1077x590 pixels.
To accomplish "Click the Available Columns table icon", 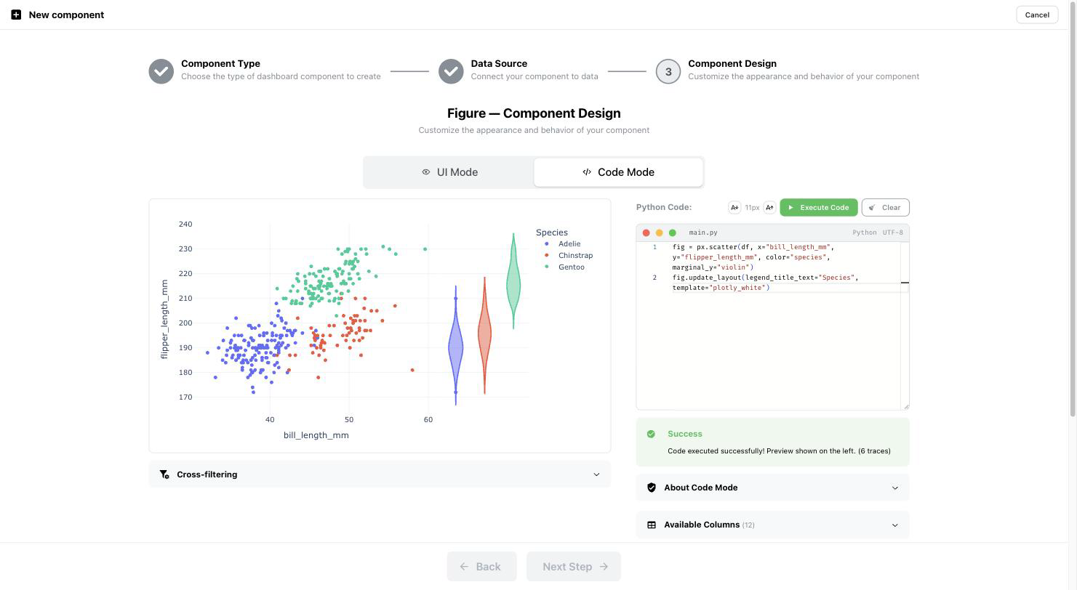I will point(652,525).
